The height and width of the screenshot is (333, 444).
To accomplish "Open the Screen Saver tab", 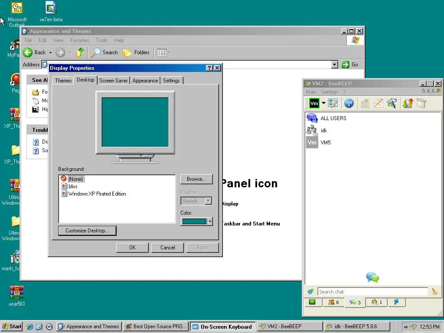I will (113, 81).
